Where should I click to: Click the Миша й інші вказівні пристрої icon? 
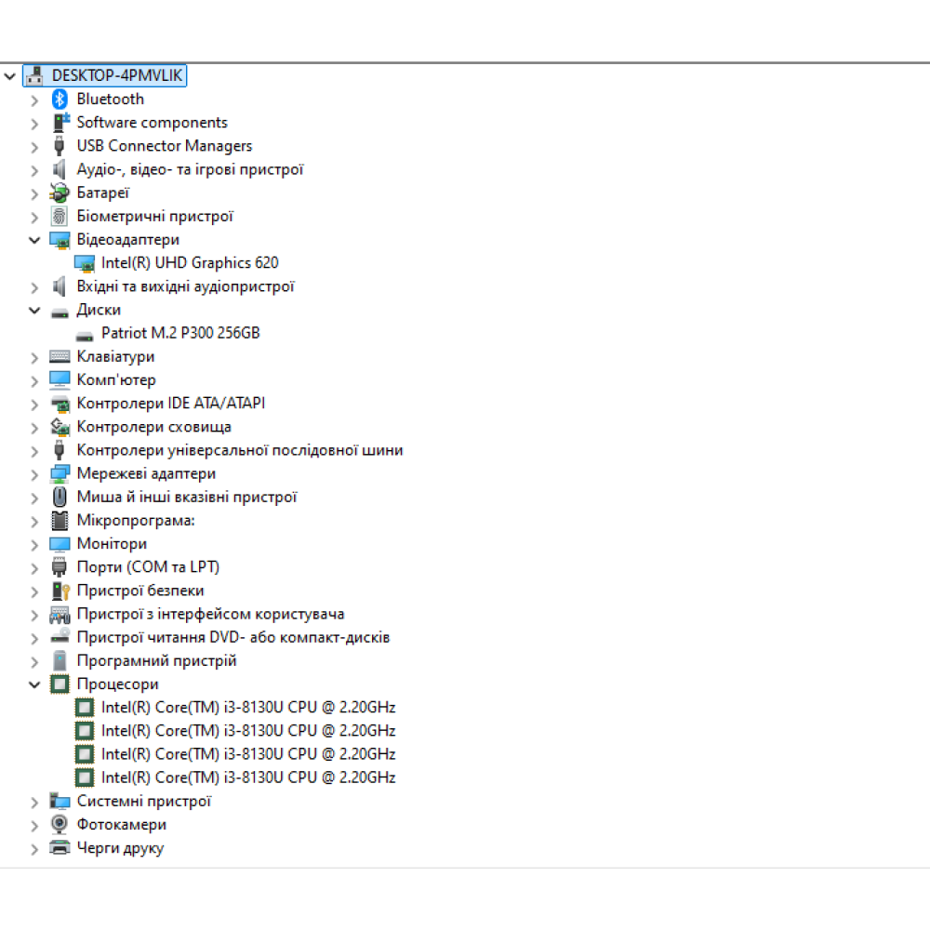click(60, 498)
